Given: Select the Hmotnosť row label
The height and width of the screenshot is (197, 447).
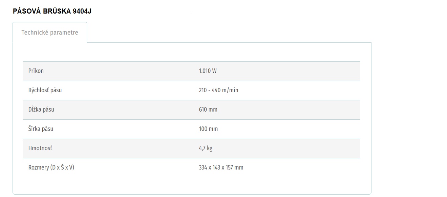Looking at the screenshot, I should point(40,148).
